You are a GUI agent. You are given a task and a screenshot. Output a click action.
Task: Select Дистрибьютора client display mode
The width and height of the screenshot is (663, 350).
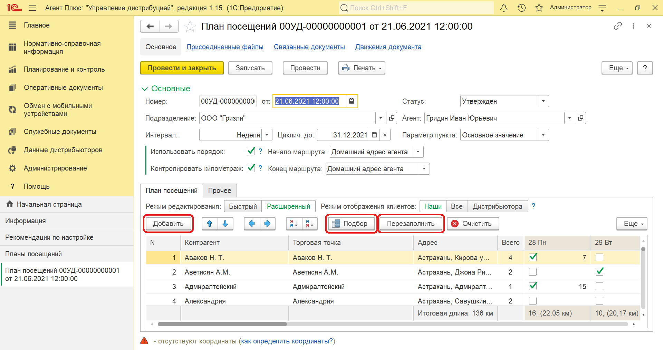click(497, 206)
